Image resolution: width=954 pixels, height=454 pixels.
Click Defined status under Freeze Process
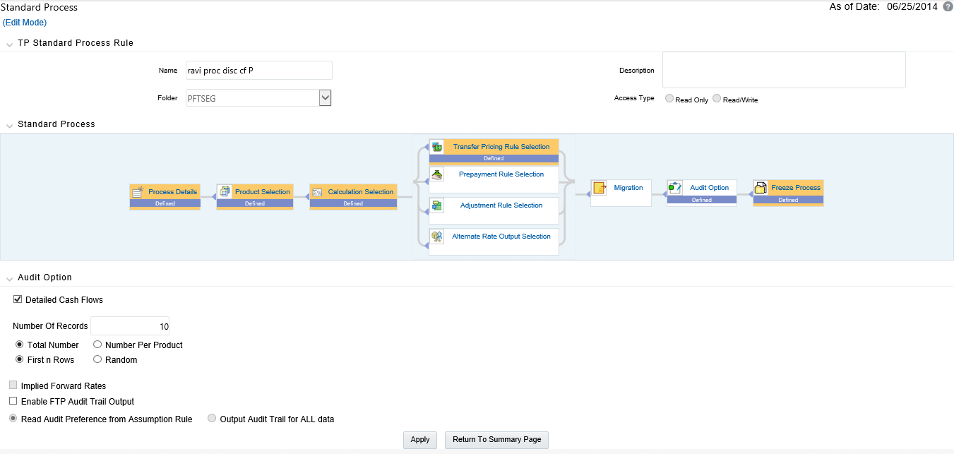[788, 200]
